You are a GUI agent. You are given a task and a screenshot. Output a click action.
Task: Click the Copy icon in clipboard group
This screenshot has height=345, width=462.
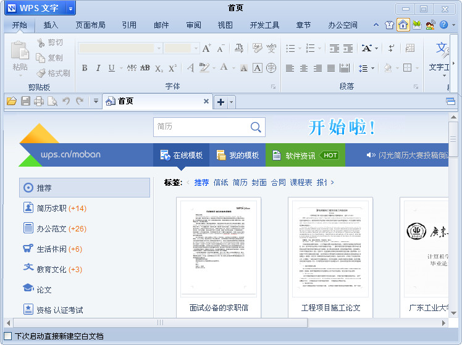click(x=40, y=57)
